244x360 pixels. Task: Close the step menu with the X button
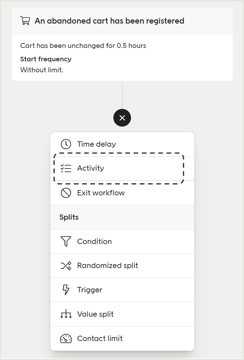[122, 118]
